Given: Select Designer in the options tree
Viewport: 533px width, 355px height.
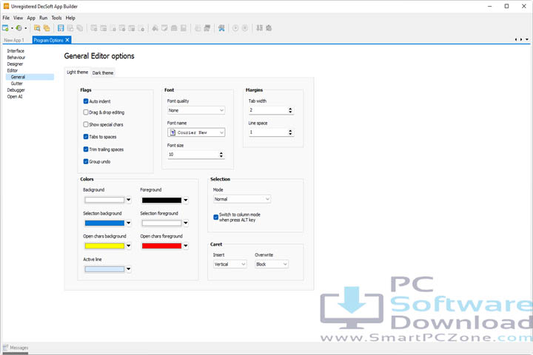Looking at the screenshot, I should pos(15,64).
